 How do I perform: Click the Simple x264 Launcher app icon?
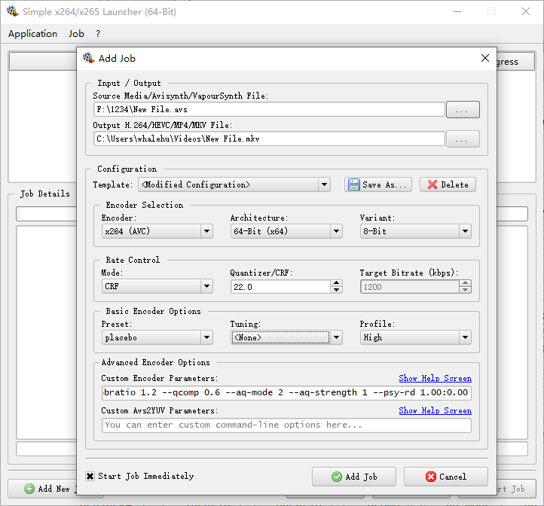13,11
